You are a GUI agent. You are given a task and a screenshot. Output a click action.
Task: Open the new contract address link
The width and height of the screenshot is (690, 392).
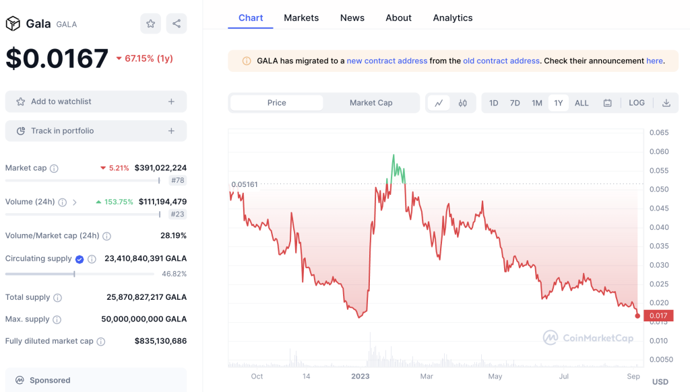pos(387,61)
